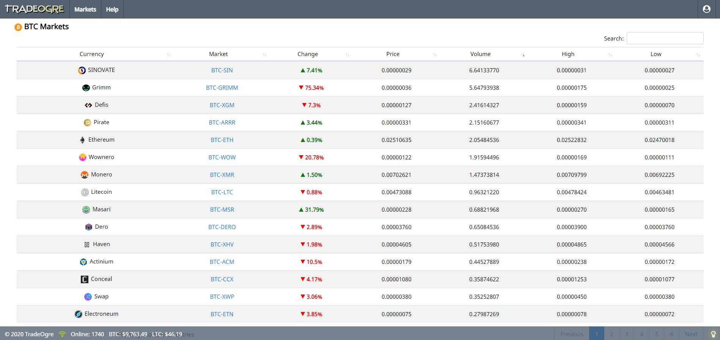Click the Next pagination button
Screen dimensions: 720x340
691,334
